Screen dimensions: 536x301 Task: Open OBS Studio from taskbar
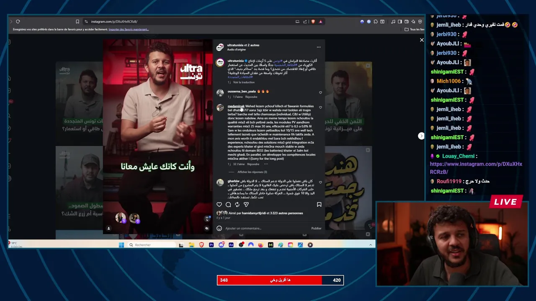point(241,245)
